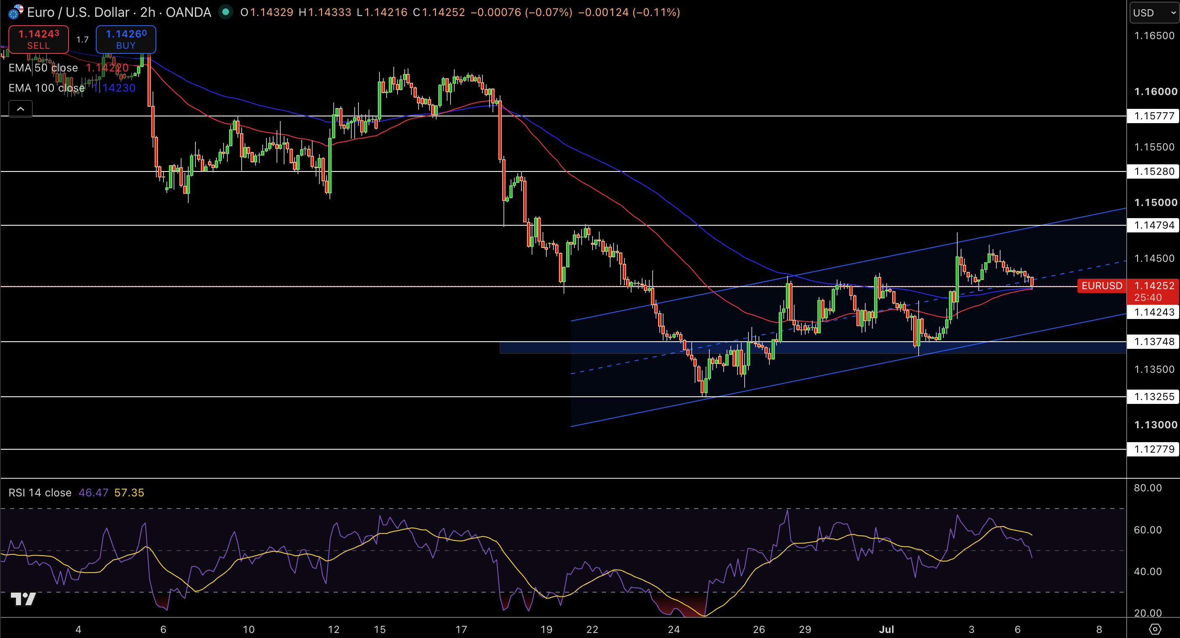Click the EUR/USD flag symbol icon
Viewport: 1180px width, 638px height.
pyautogui.click(x=16, y=12)
